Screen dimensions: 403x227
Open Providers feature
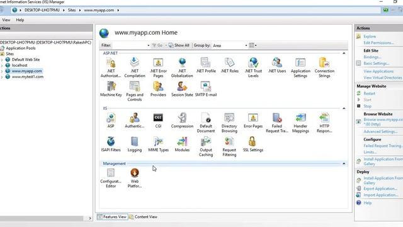coord(158,89)
